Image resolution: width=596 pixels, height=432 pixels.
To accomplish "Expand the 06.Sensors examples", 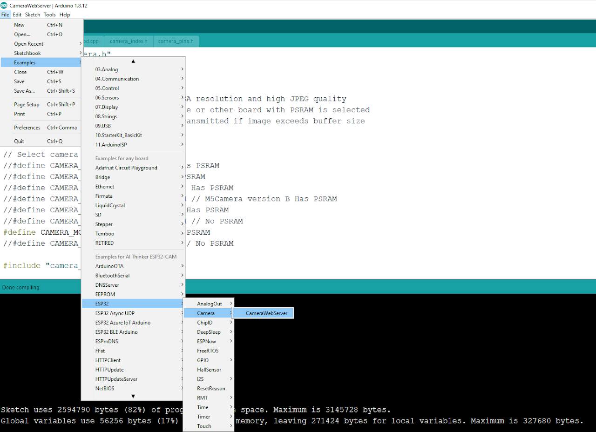I will pos(133,98).
